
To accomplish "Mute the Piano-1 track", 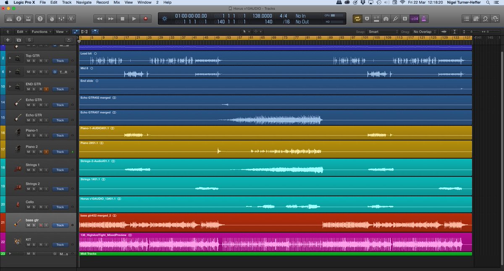I will point(29,136).
